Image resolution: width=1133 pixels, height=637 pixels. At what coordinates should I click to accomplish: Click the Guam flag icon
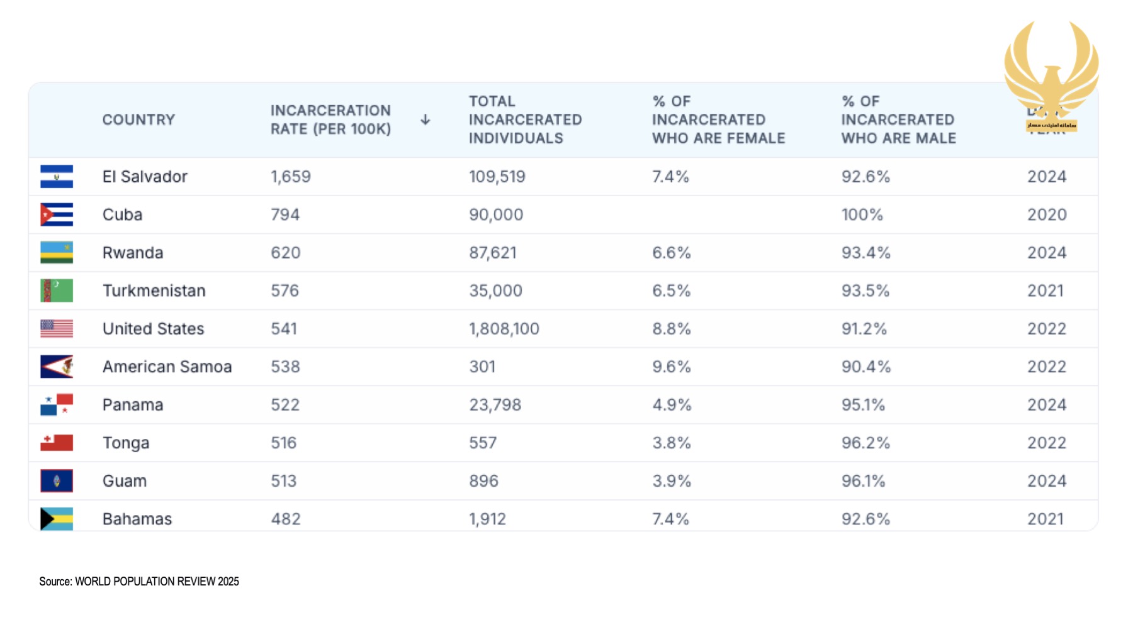coord(57,481)
